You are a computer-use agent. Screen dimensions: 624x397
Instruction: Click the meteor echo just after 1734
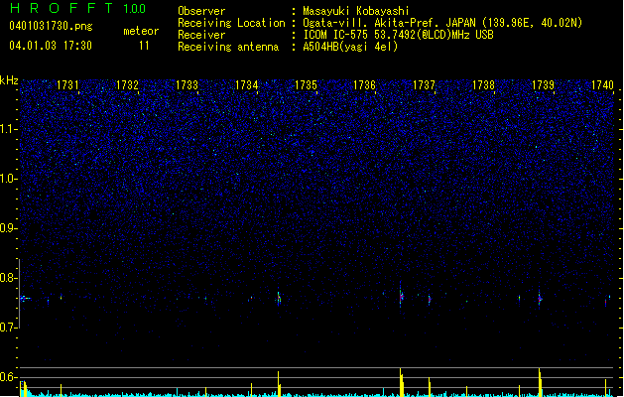tap(279, 299)
